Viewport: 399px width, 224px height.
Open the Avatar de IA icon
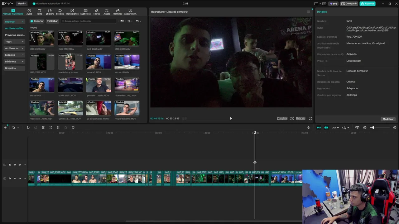point(130,12)
